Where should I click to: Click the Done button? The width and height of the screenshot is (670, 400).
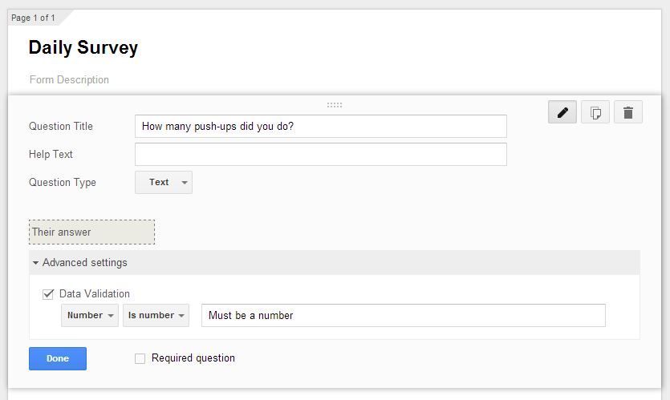[x=58, y=358]
